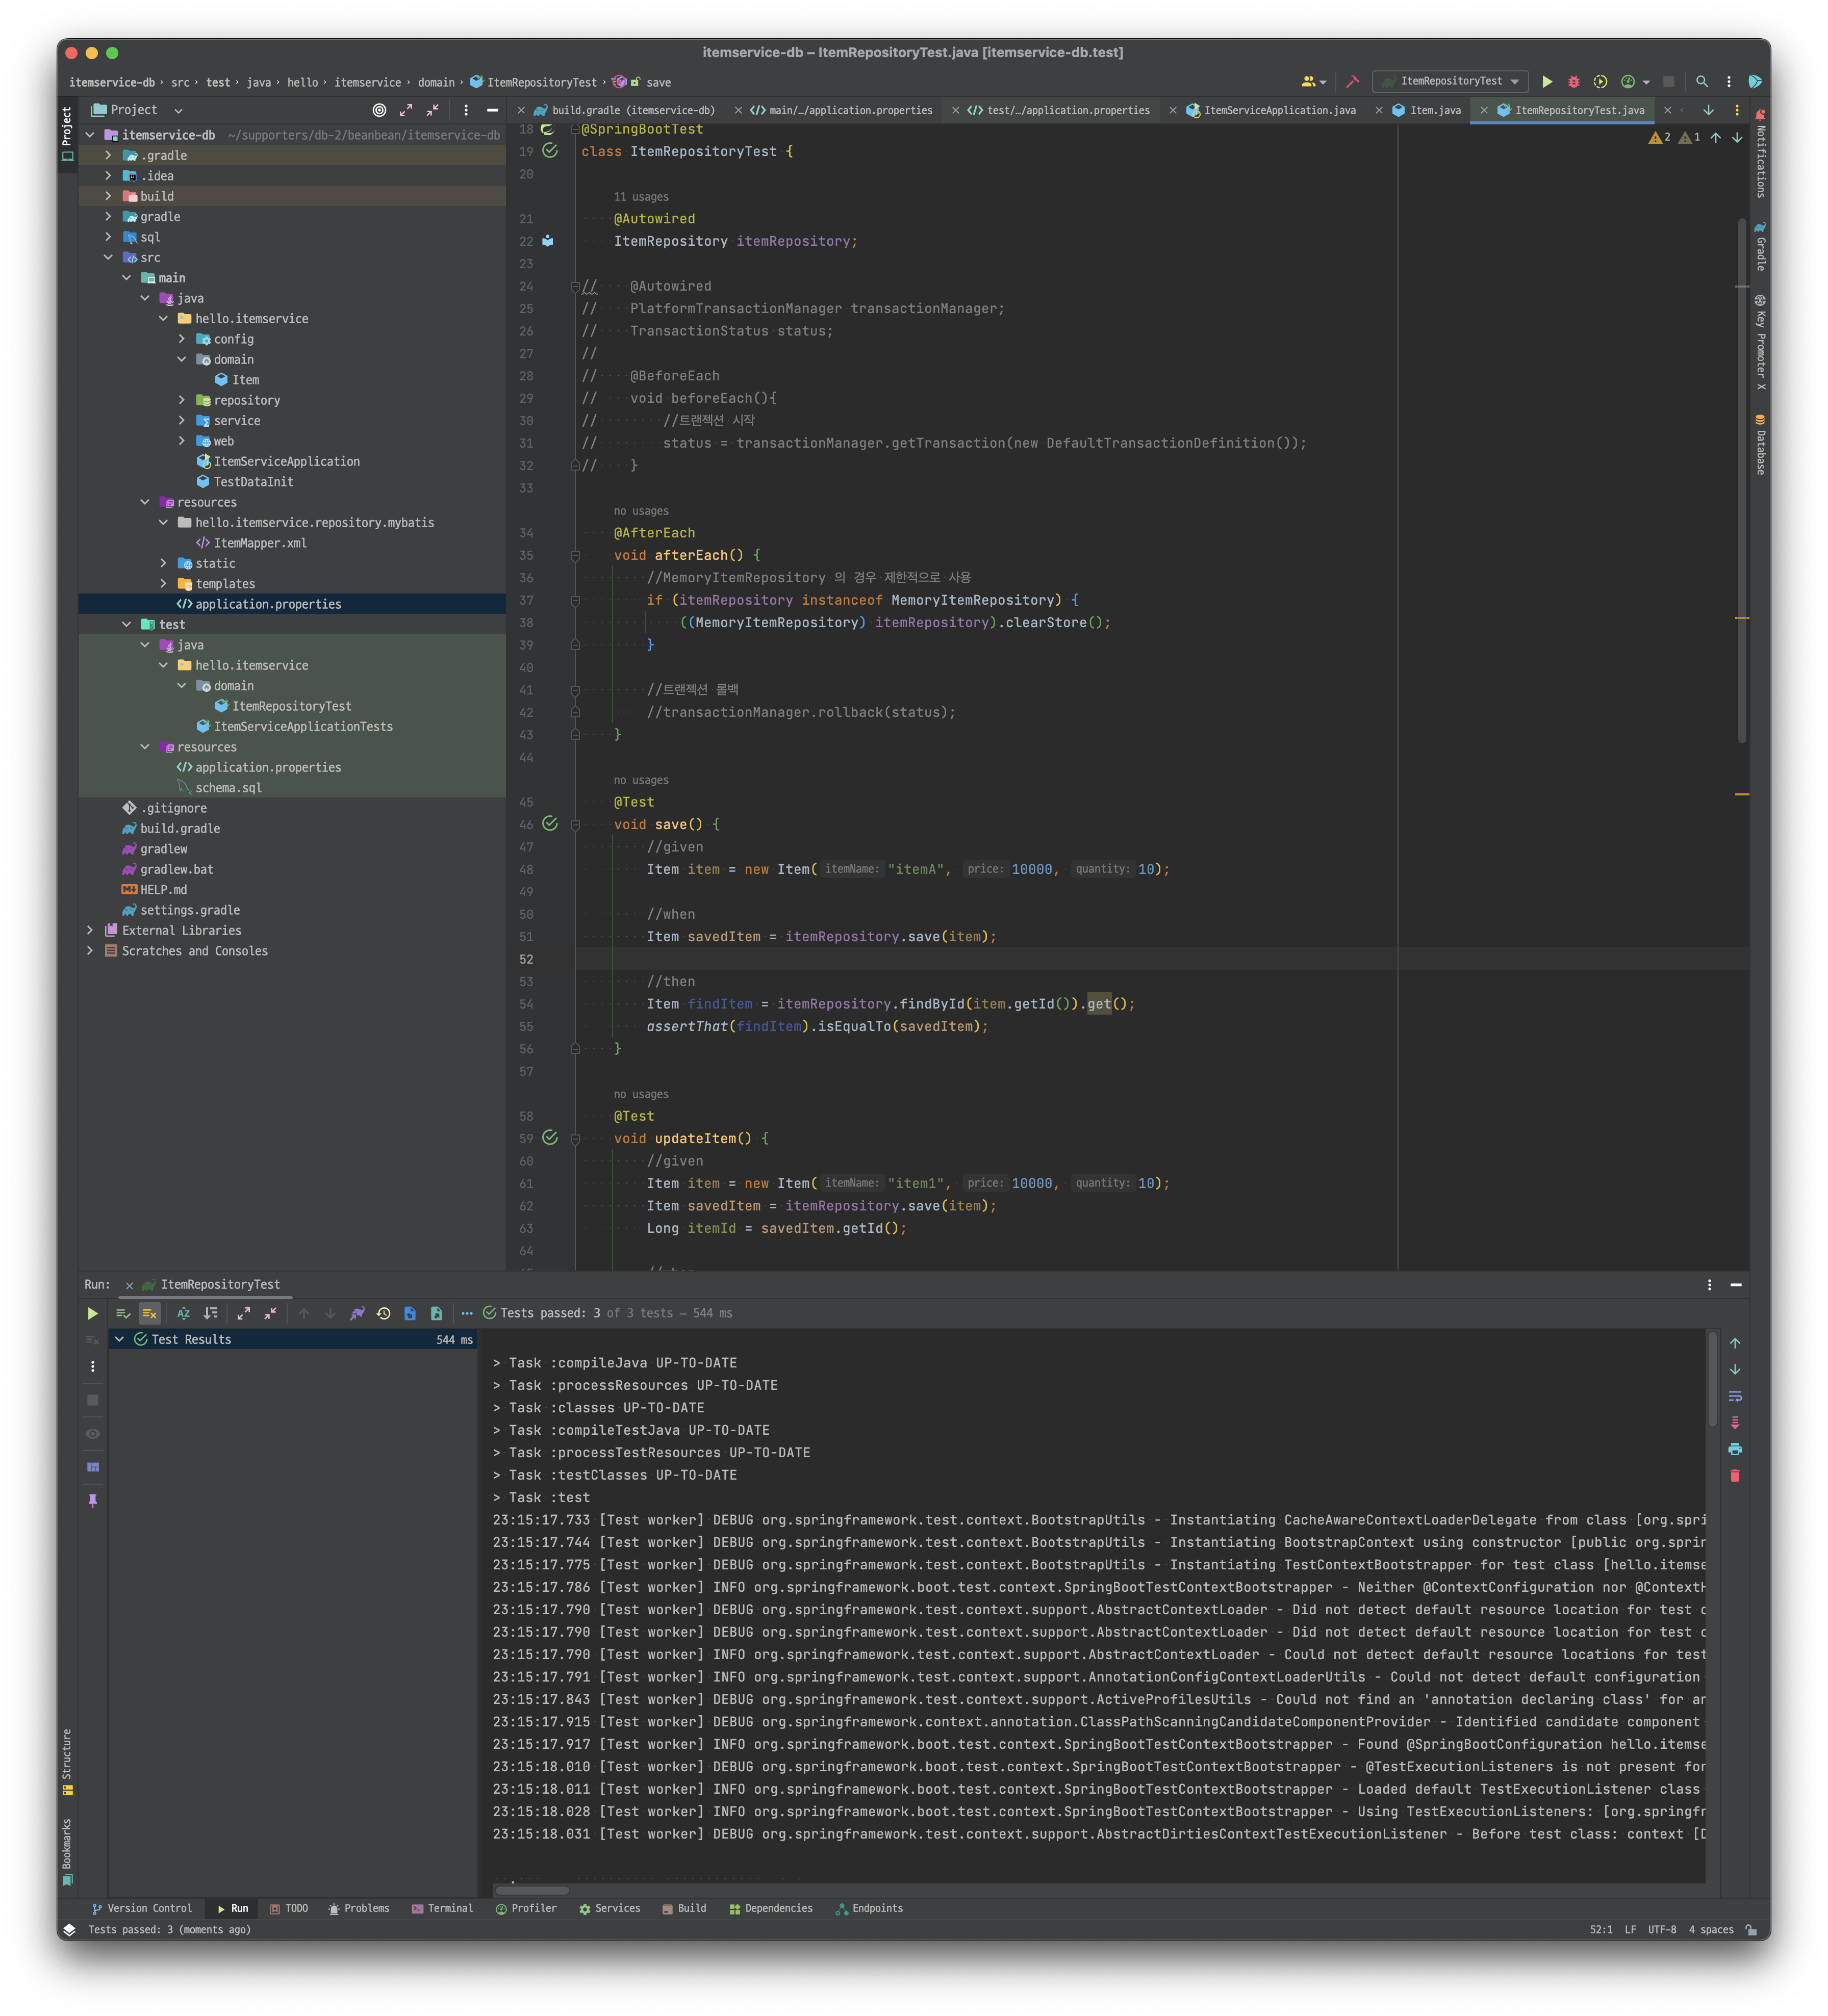1828x2016 pixels.
Task: Click the Gradle elephant icon in Run toolbar
Action: pos(357,1313)
